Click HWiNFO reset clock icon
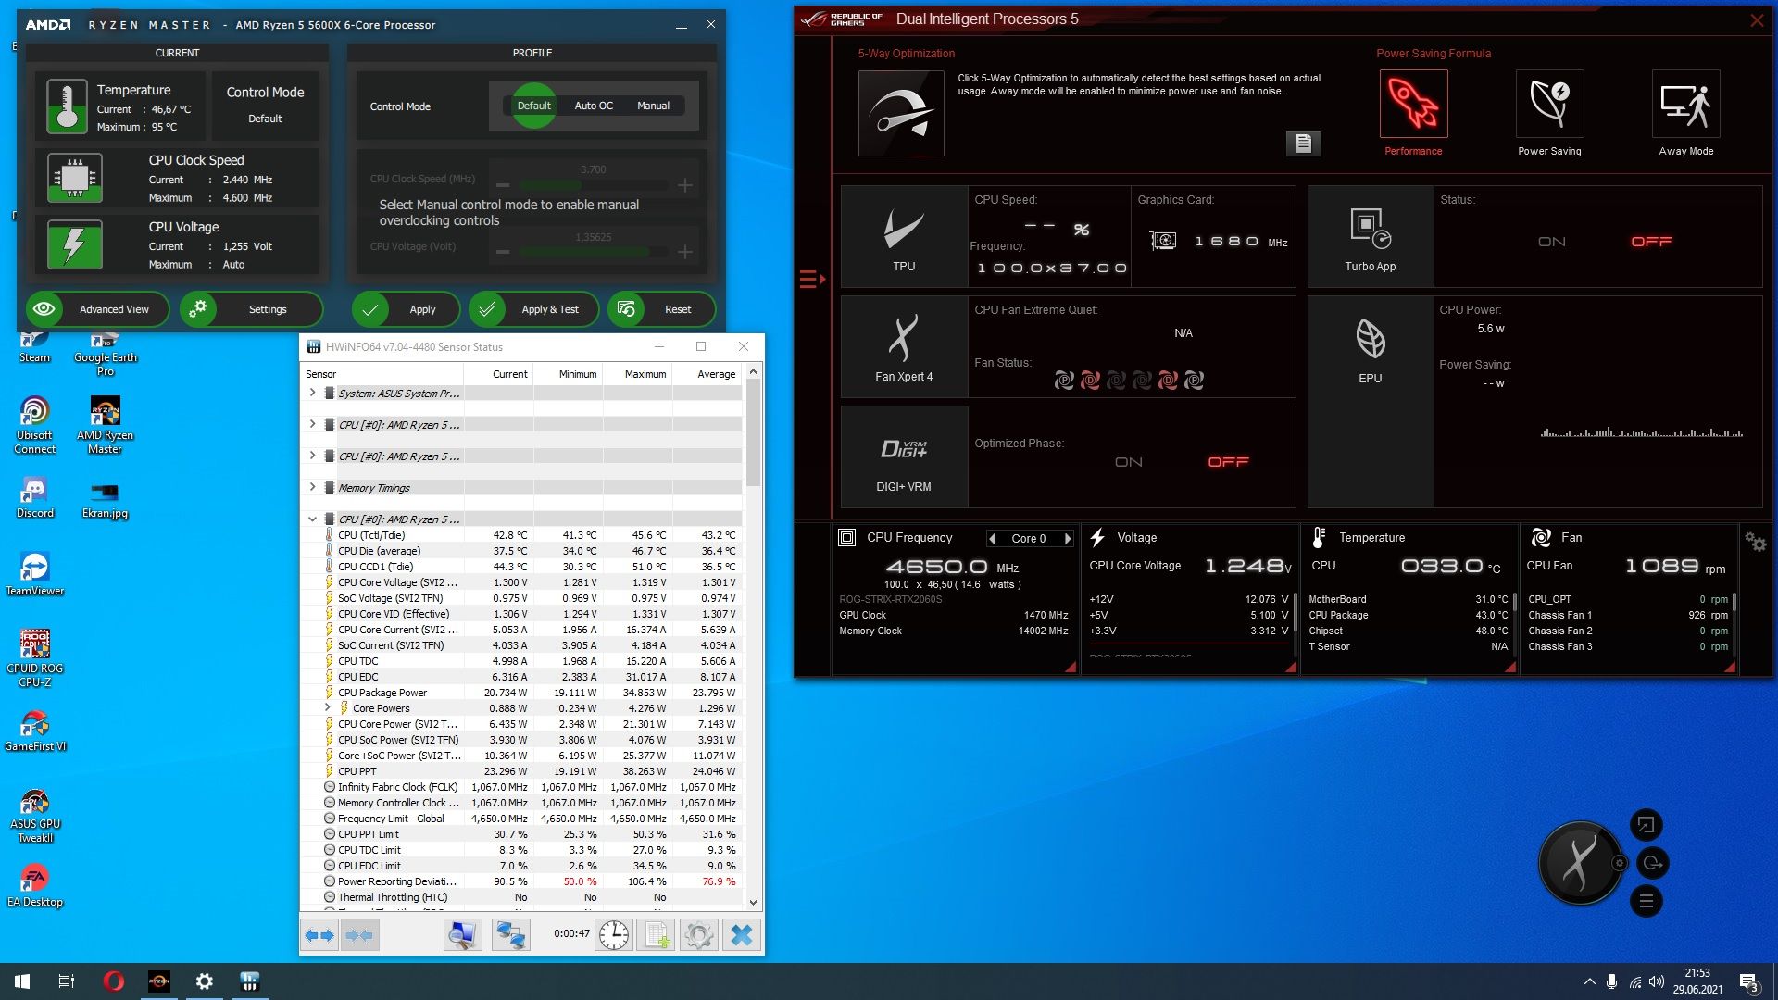The height and width of the screenshot is (1000, 1778). click(613, 935)
